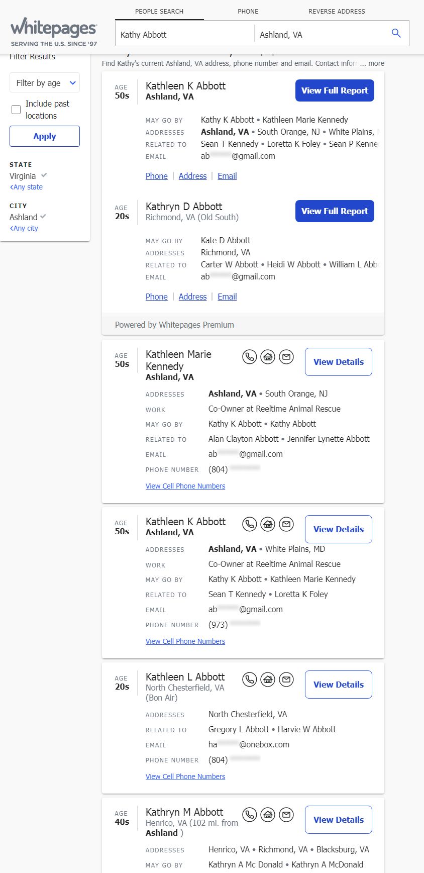The width and height of the screenshot is (424, 873).
Task: Expand description with the more link
Action: [376, 63]
